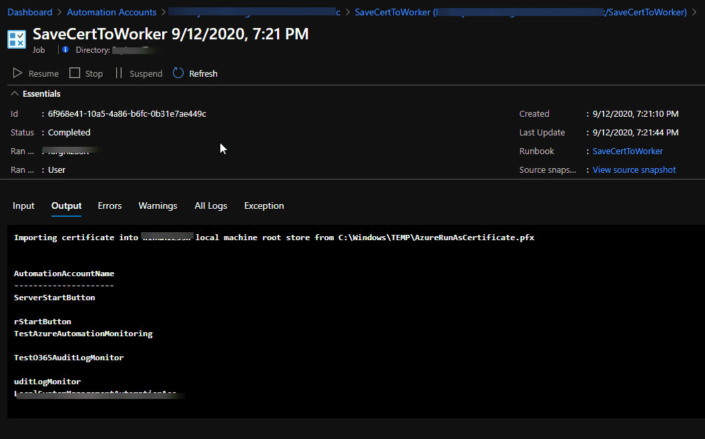This screenshot has height=439, width=705.
Task: Click the chevron after Automation Accounts
Action: point(164,12)
